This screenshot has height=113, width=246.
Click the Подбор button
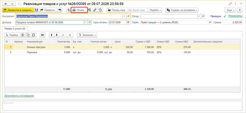pyautogui.click(x=12, y=35)
